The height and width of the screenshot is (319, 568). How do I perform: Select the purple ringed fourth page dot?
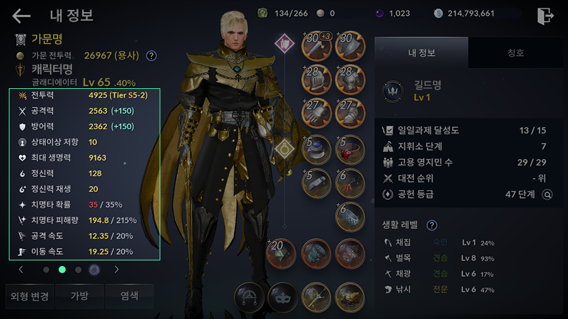point(94,269)
